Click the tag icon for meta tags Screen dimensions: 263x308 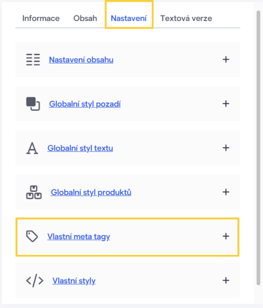click(x=32, y=237)
